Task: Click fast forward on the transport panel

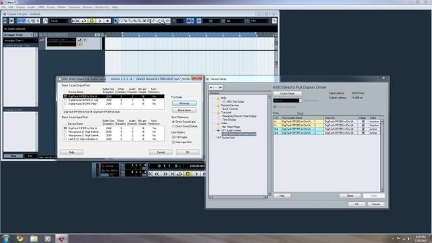Action: (x=165, y=174)
